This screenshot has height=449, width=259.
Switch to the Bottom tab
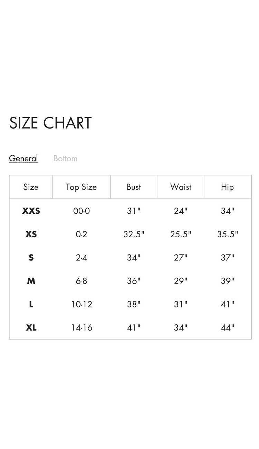click(x=65, y=158)
